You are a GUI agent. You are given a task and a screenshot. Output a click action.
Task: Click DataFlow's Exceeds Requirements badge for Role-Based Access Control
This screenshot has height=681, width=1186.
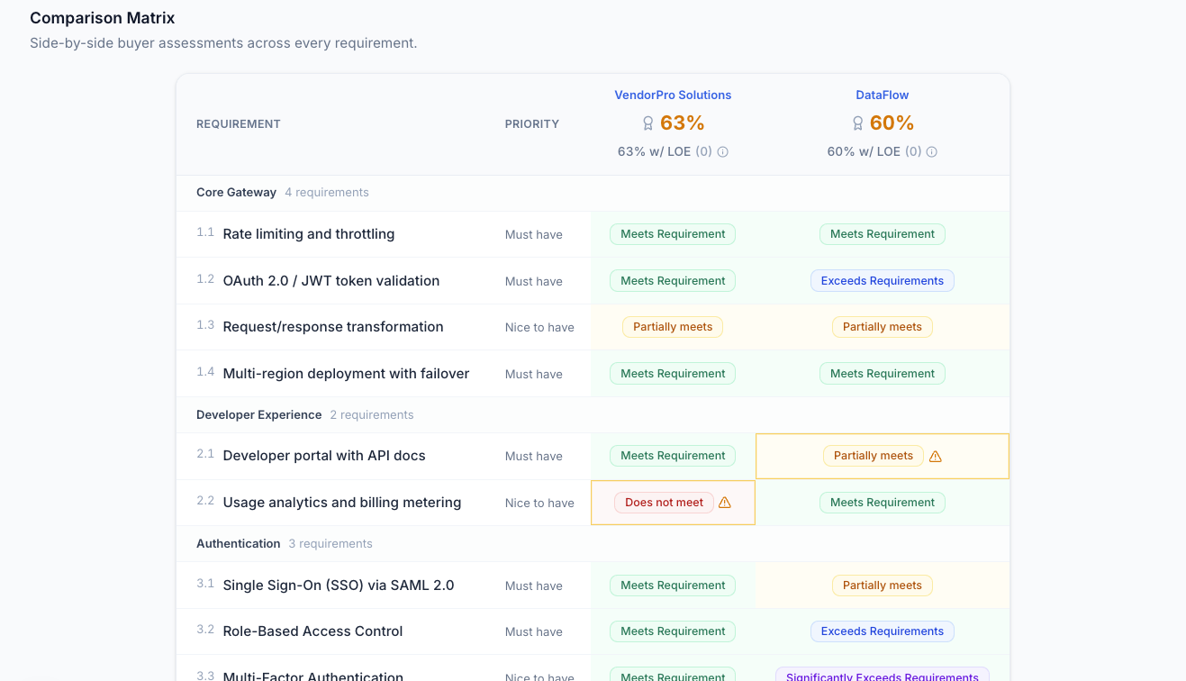(883, 631)
